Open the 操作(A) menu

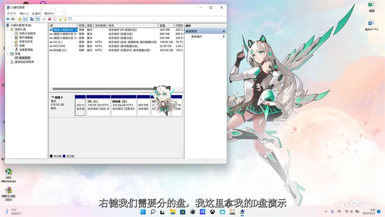click(x=24, y=14)
